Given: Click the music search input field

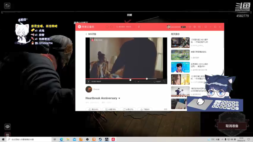Looking at the screenshot, I should click(125, 27).
